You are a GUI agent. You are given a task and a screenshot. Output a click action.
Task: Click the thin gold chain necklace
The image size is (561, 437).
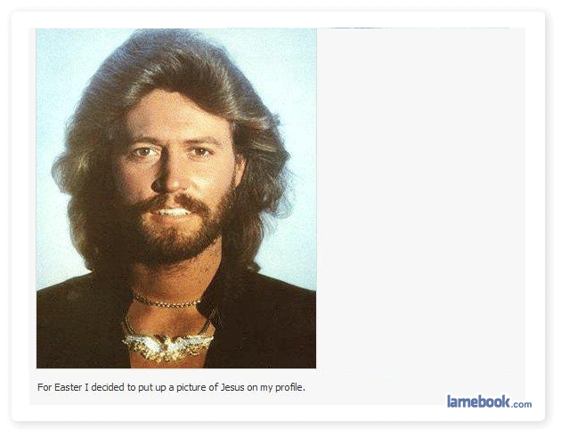(x=167, y=302)
